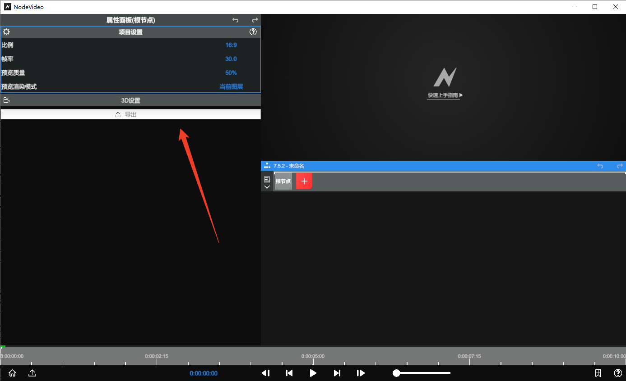Image resolution: width=626 pixels, height=381 pixels.
Task: Jump to the start with skip-to-beginning button
Action: (289, 373)
